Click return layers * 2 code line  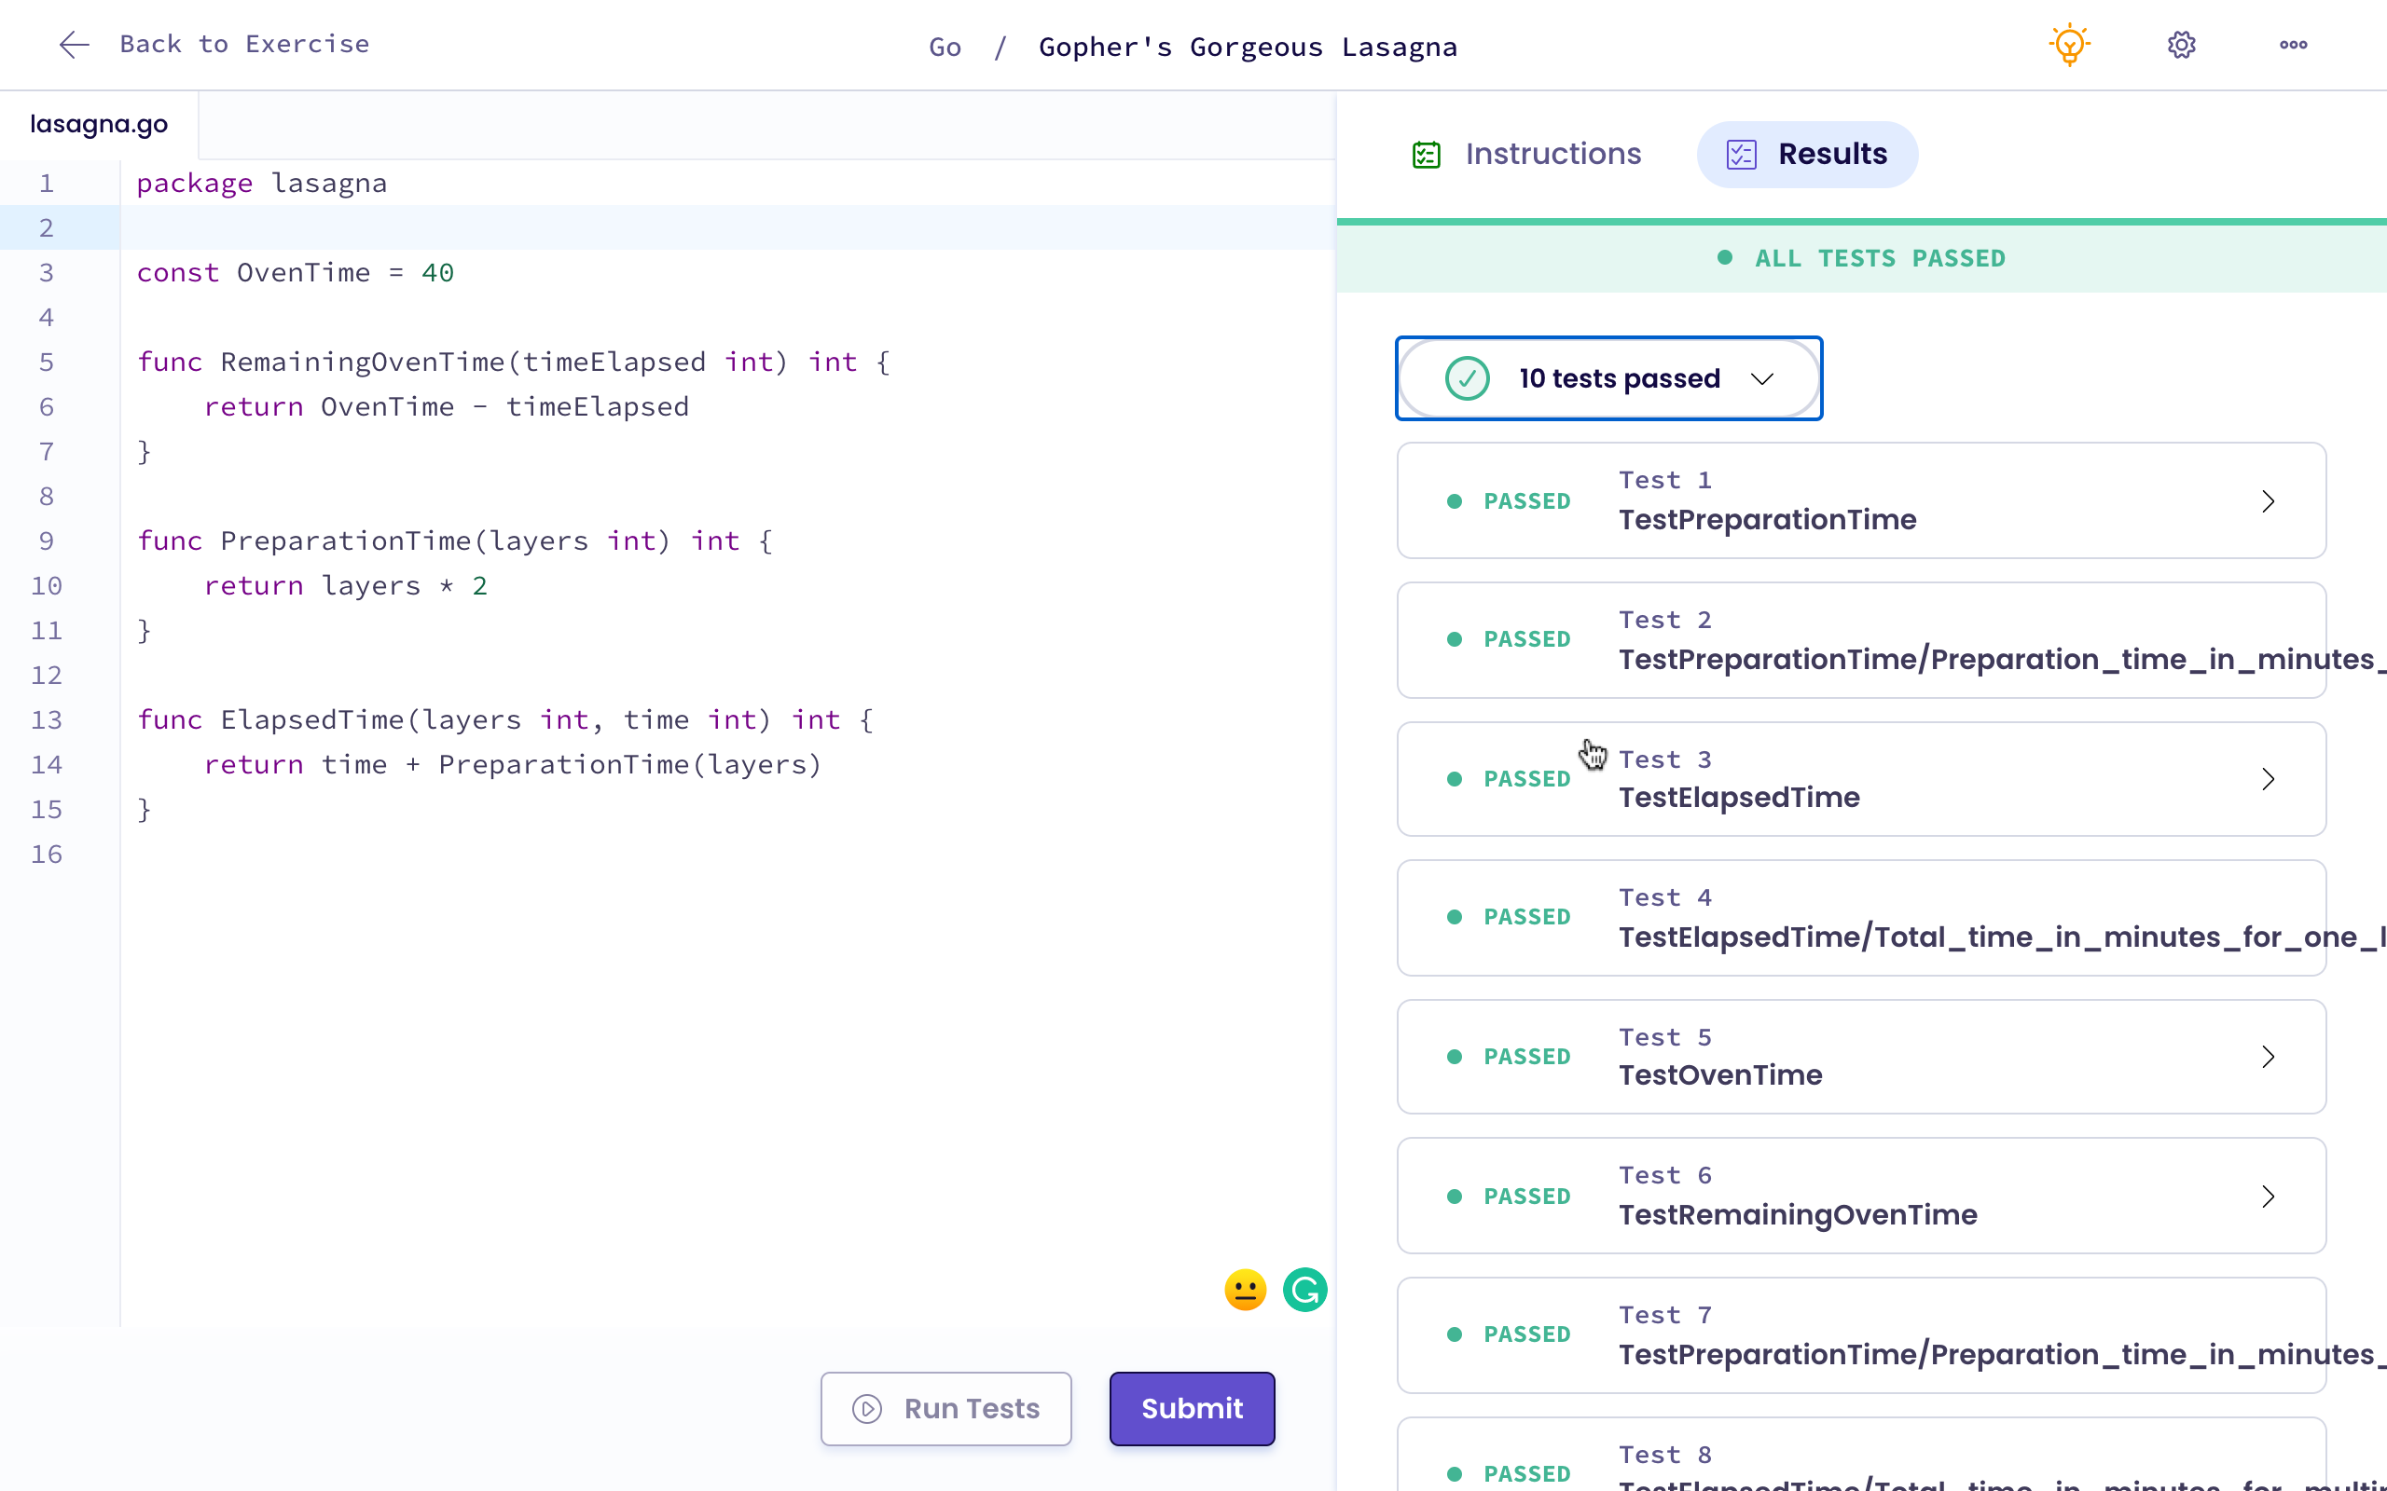tap(345, 586)
